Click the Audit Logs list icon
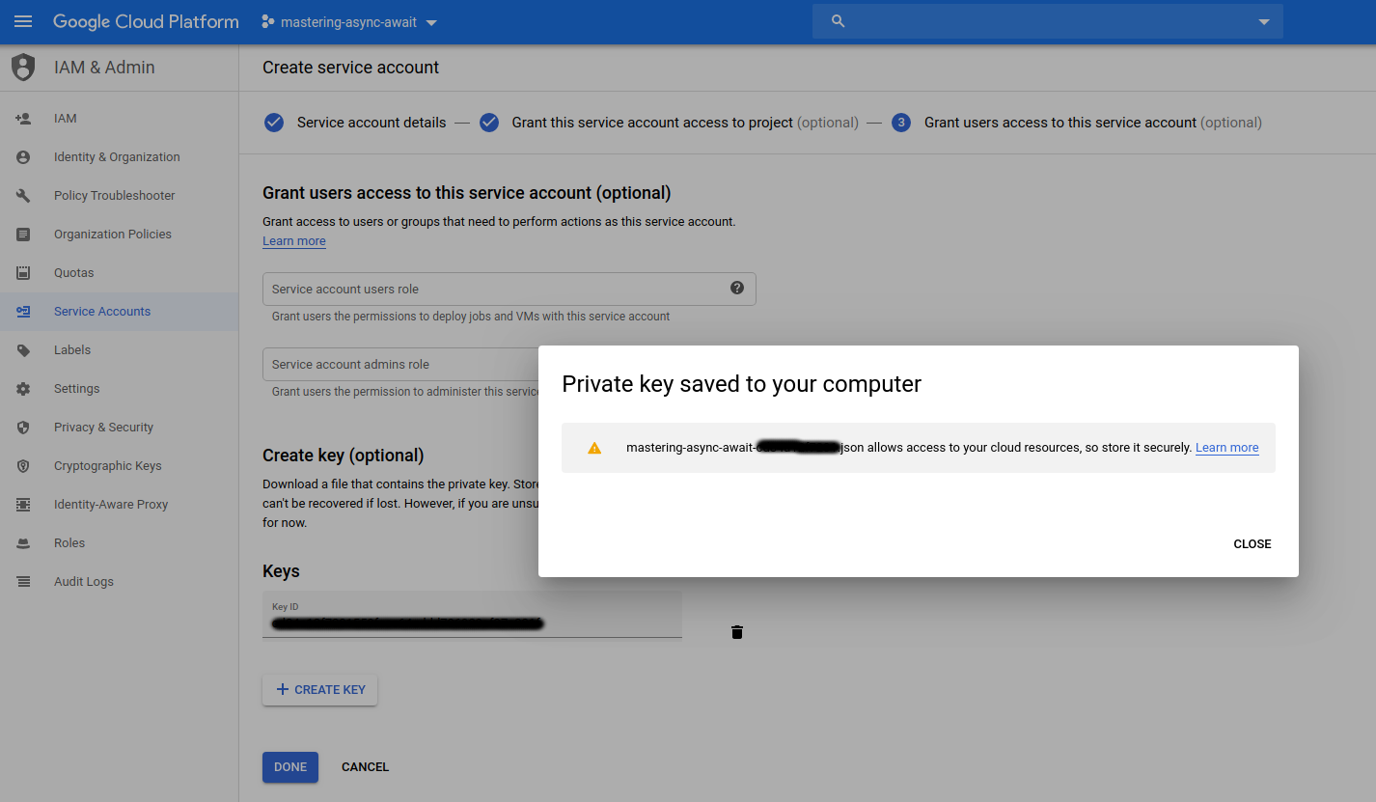 click(23, 582)
